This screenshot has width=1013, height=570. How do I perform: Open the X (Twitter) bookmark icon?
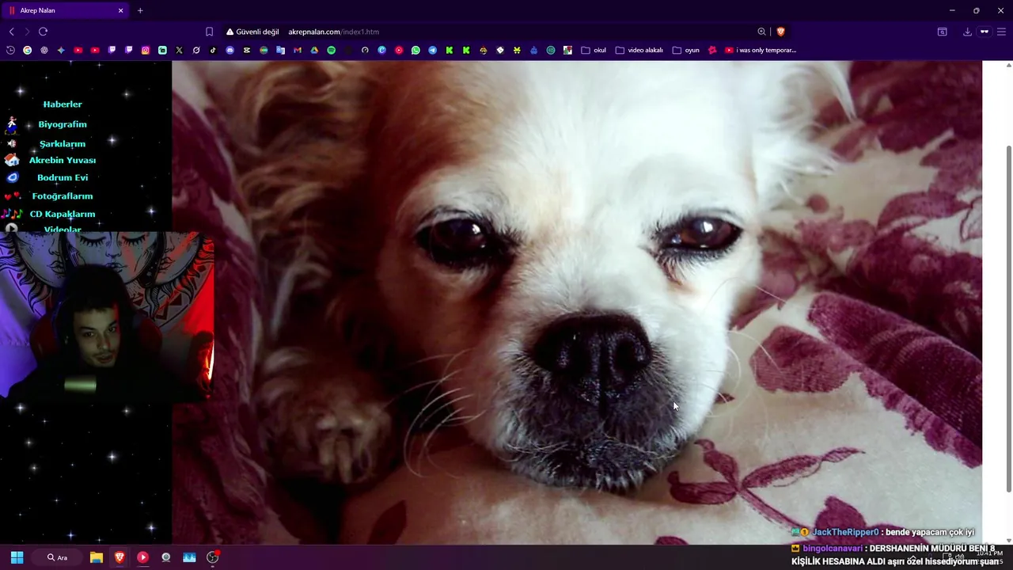[x=179, y=50]
